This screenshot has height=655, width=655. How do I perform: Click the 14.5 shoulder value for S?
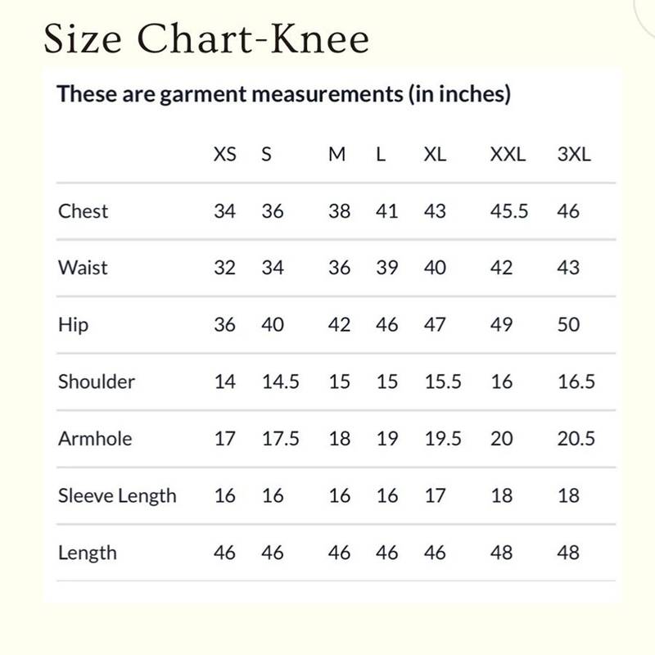point(280,382)
